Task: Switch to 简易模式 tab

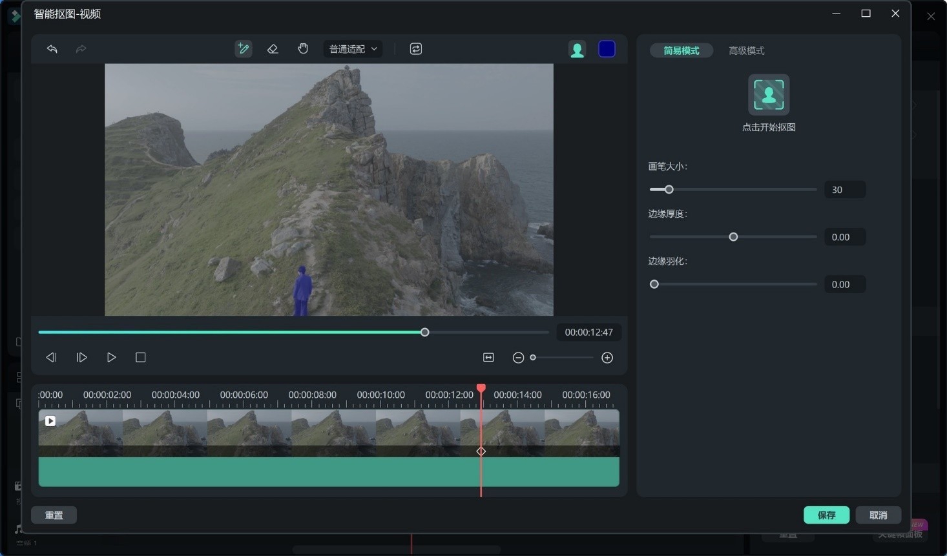Action: (x=681, y=50)
